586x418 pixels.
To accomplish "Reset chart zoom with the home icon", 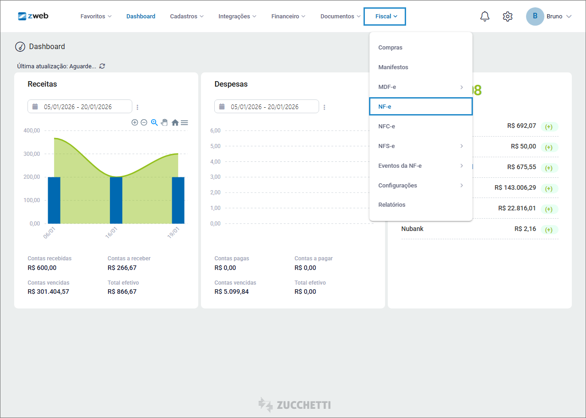I will point(175,122).
